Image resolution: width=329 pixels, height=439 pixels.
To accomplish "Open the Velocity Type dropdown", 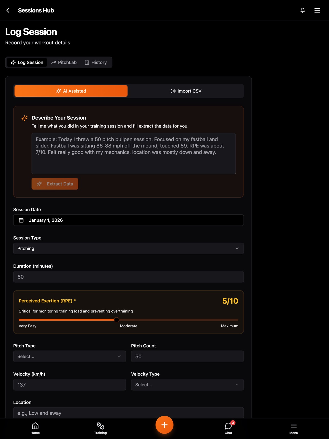I will pyautogui.click(x=187, y=385).
